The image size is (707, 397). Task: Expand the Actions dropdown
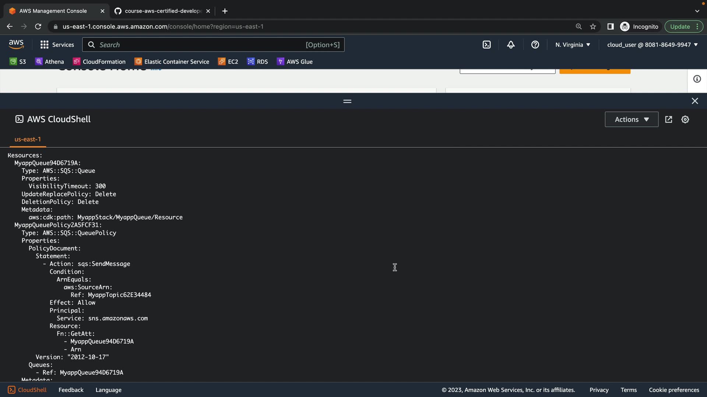[x=631, y=119]
